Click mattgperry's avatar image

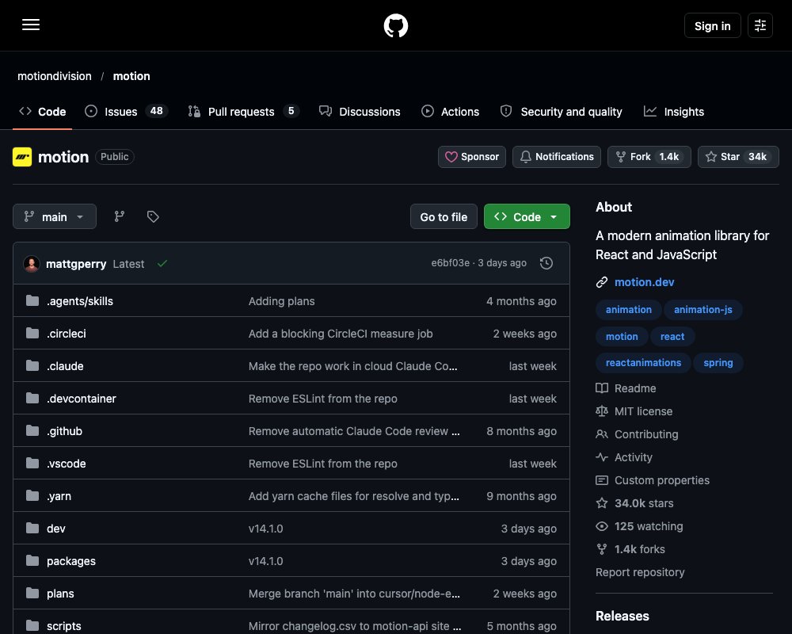32,263
